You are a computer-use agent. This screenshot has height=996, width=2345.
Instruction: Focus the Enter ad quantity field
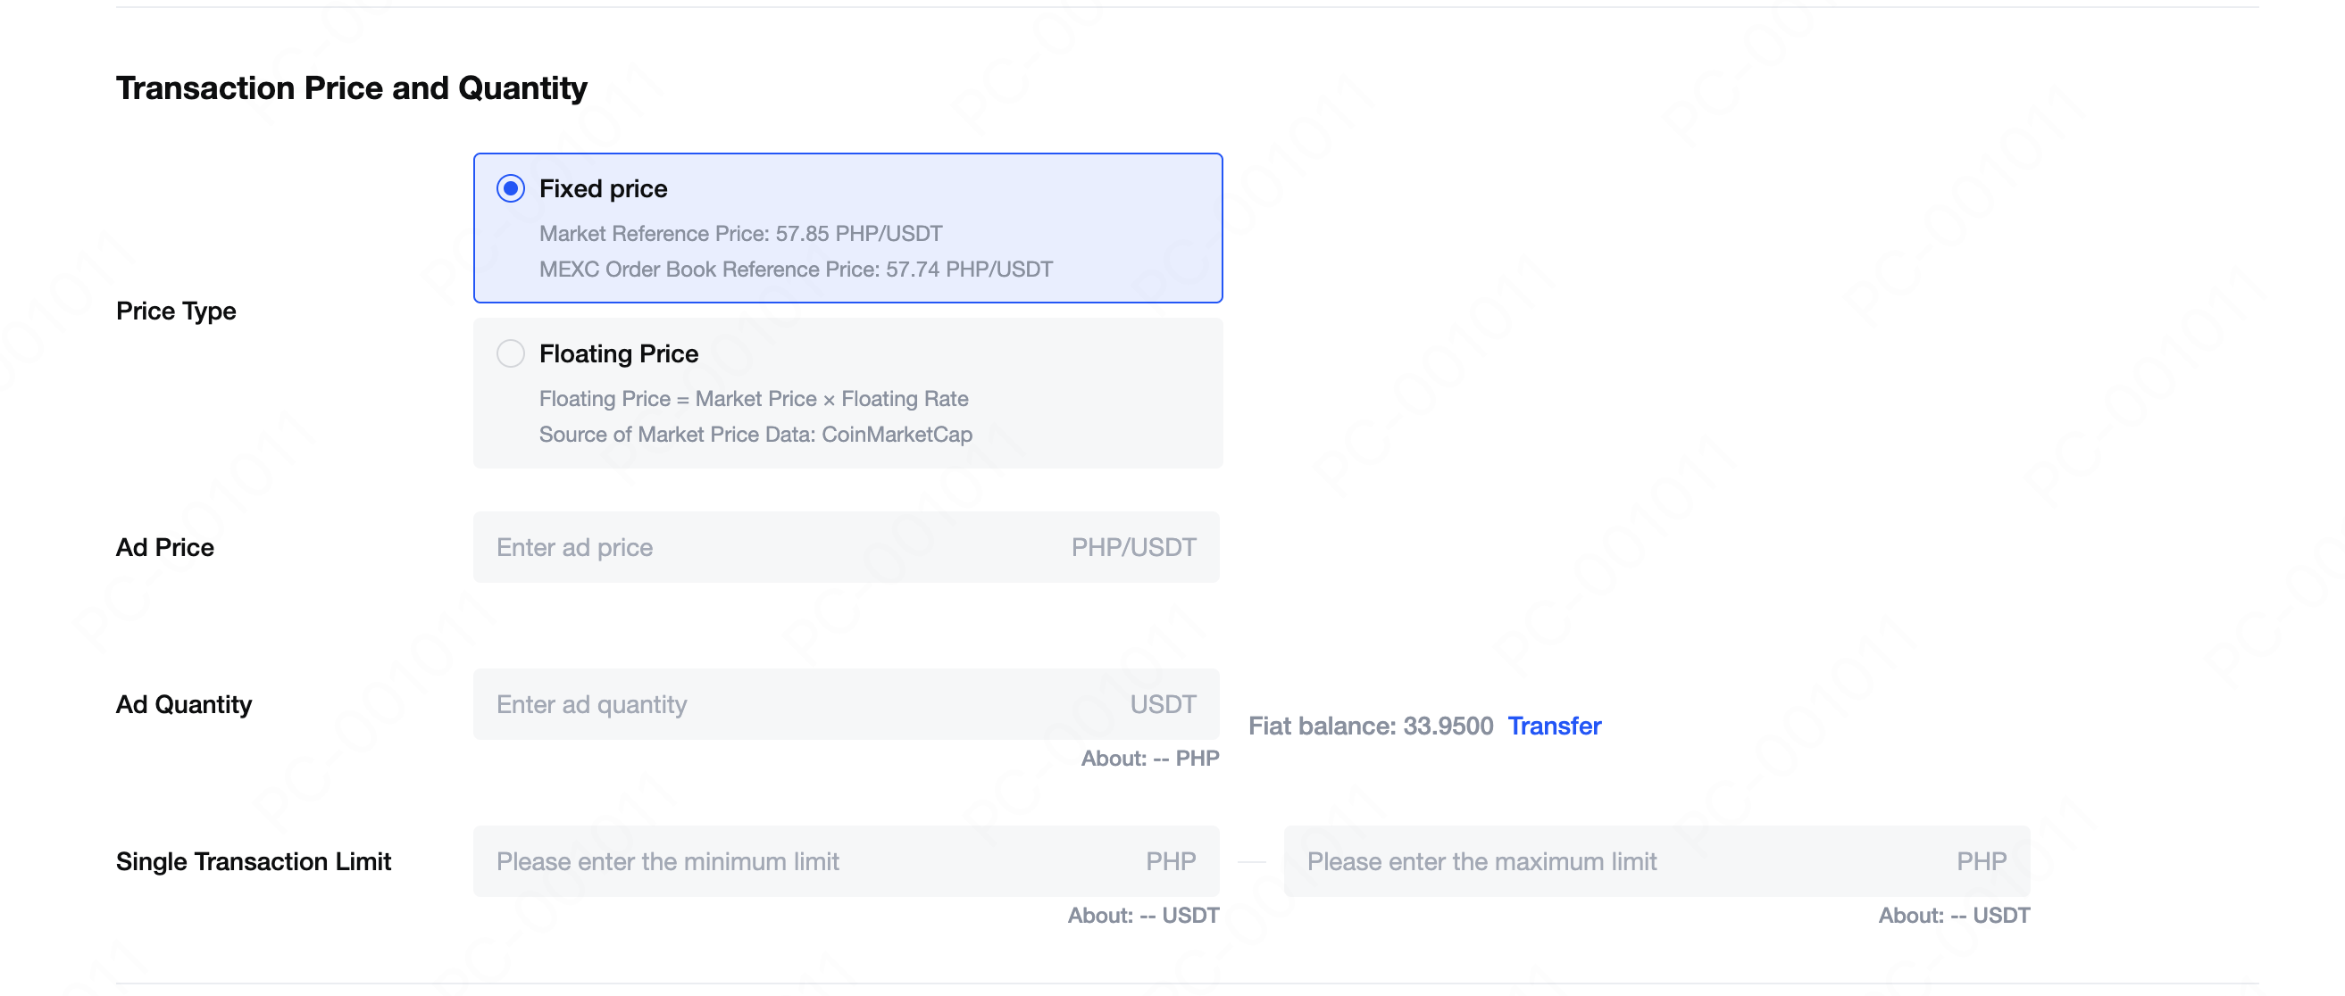click(846, 704)
